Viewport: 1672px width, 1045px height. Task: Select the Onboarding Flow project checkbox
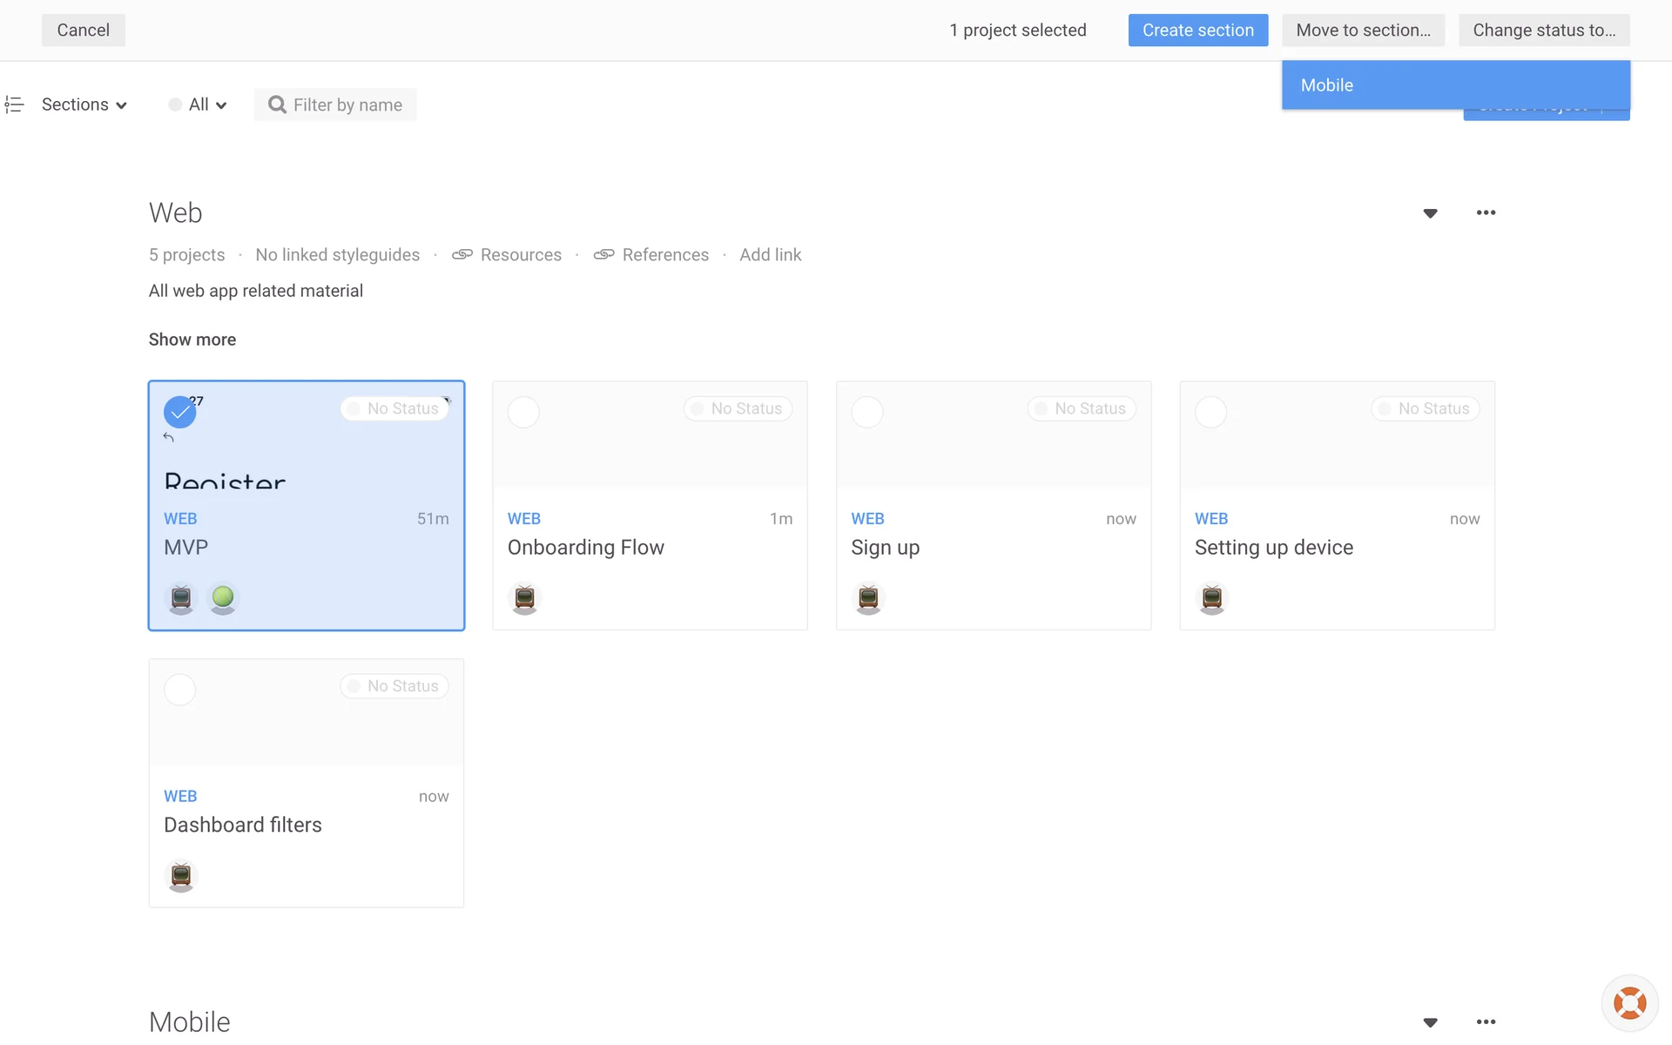[x=523, y=412]
